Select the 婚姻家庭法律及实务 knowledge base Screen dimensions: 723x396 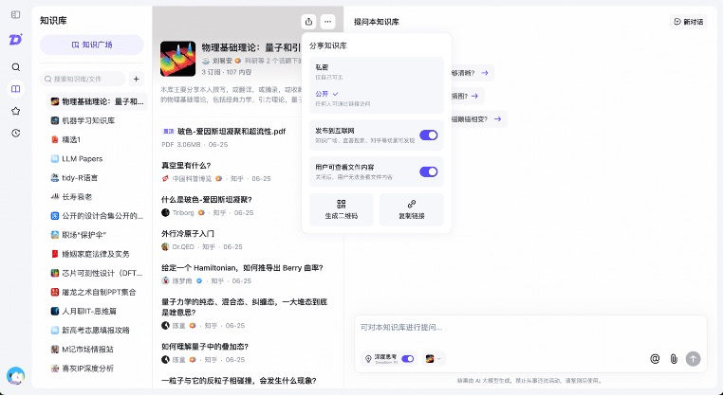(98, 254)
